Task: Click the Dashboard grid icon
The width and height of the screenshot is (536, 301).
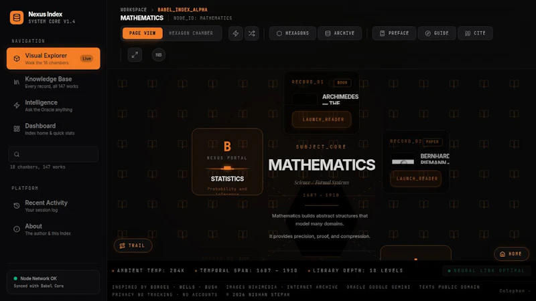Action: (x=16, y=129)
